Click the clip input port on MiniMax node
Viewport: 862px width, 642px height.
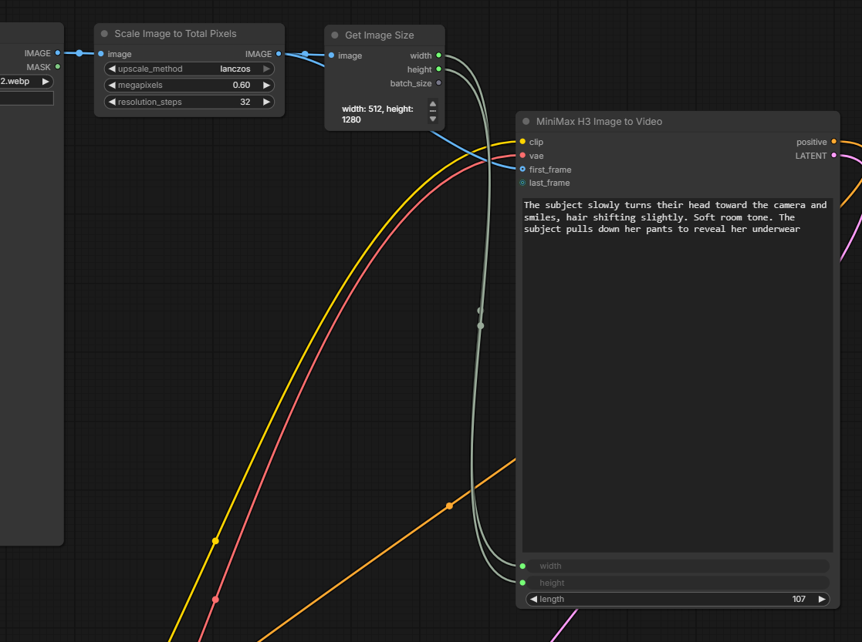pyautogui.click(x=522, y=142)
